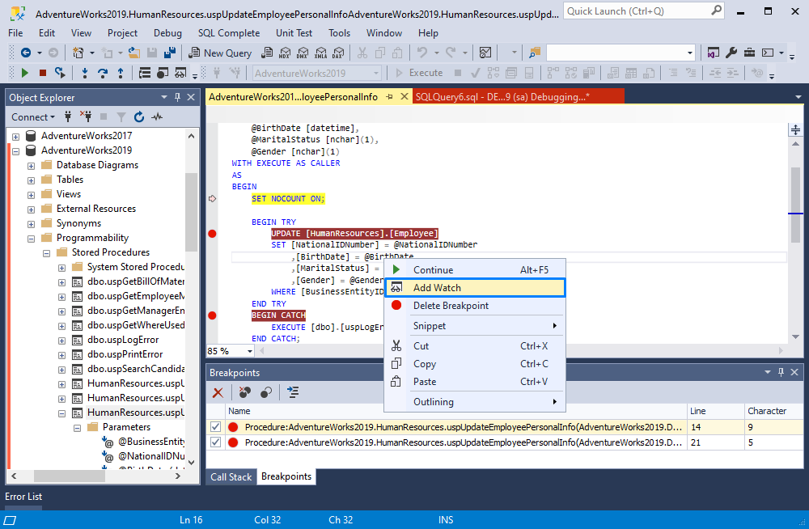Image resolution: width=809 pixels, height=529 pixels.
Task: Click the green Start debugging arrow icon
Action: click(x=24, y=74)
